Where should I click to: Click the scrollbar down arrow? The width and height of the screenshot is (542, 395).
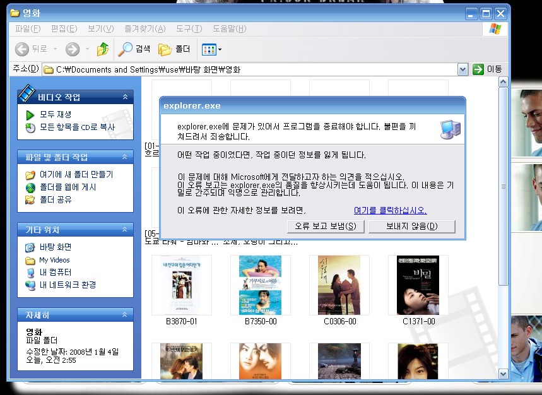[504, 374]
